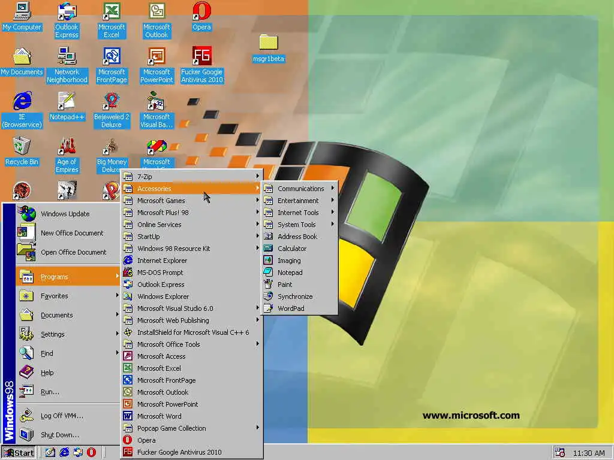Expand the Programs submenu
614x460 pixels.
[68, 277]
